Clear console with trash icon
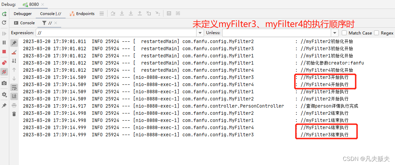This screenshot has width=395, height=165. tap(14, 114)
